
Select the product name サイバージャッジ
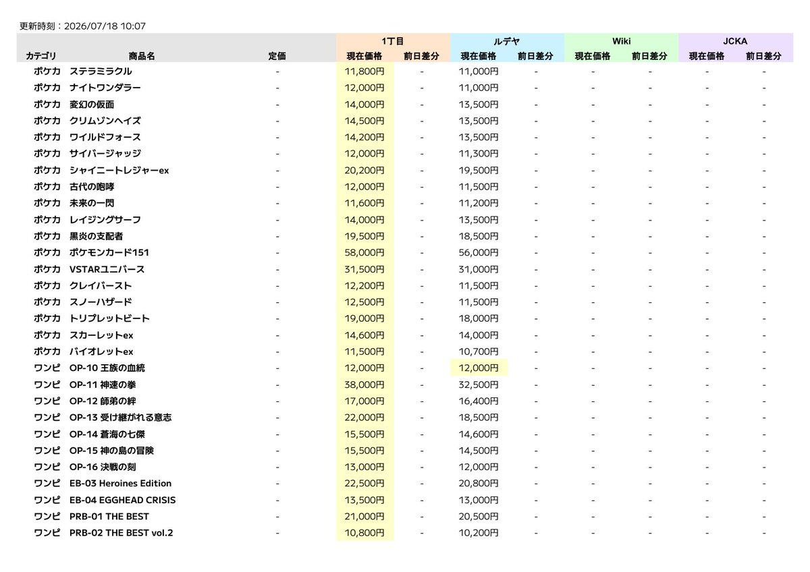point(105,154)
